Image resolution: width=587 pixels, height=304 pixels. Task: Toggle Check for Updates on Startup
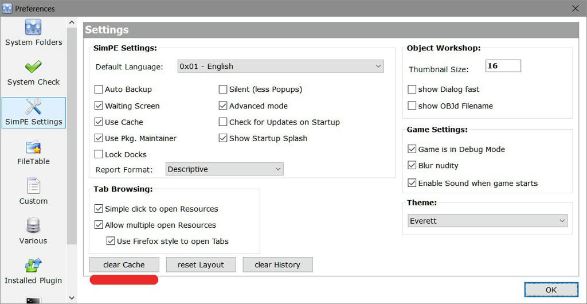click(x=224, y=122)
